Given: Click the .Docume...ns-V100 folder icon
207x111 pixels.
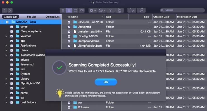Looking at the screenshot, I should click(x=75, y=22).
